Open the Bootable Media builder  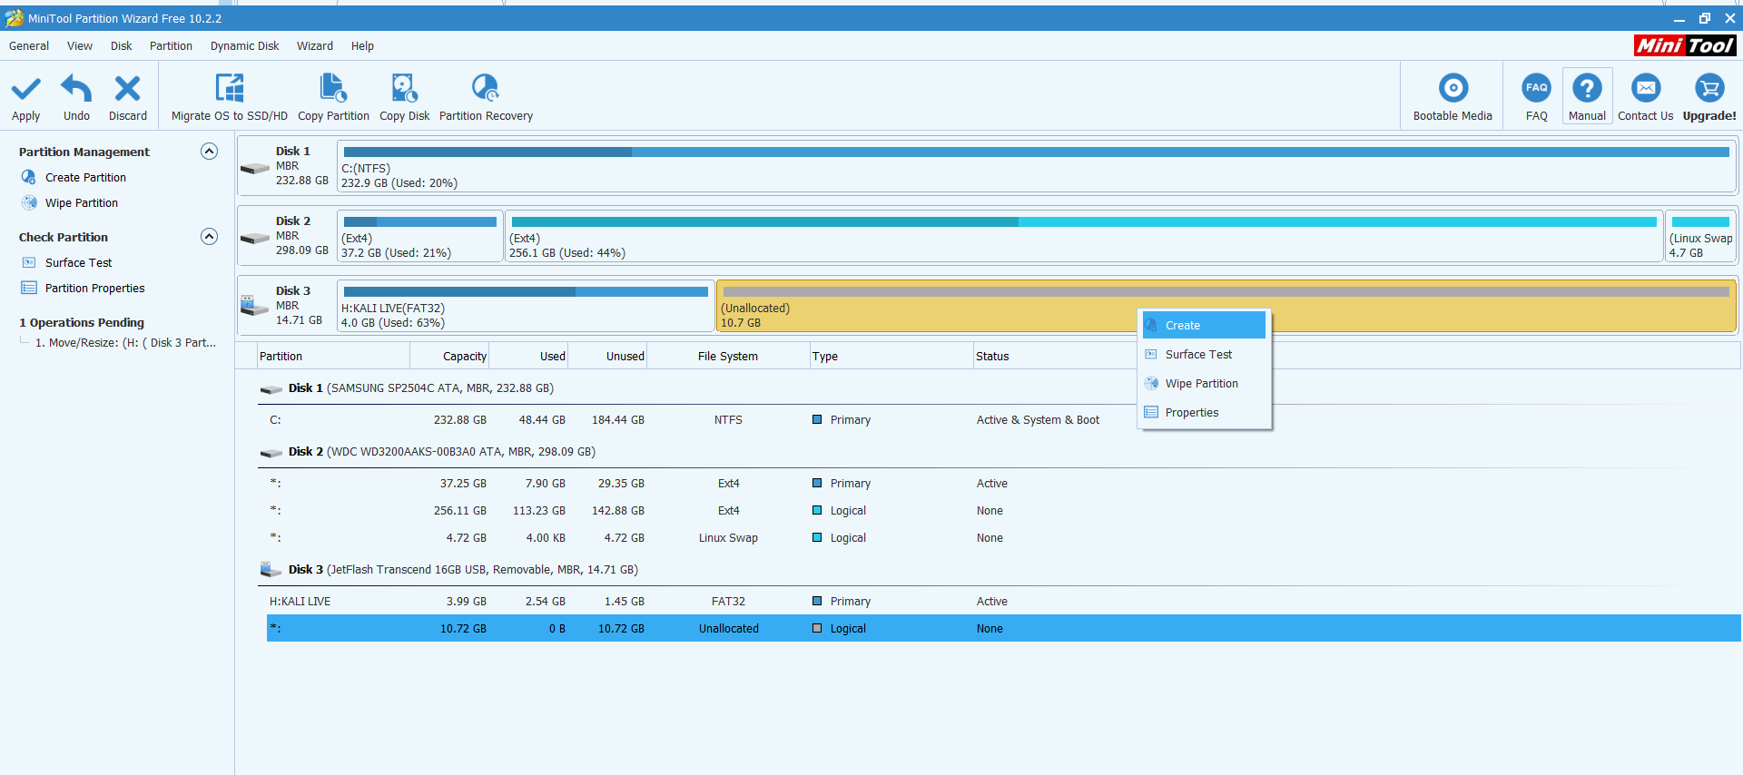(x=1452, y=89)
